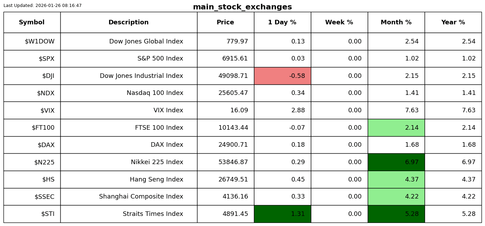Screen dimensions: 485x226
Task: Click the Month % column header
Action: tap(396, 23)
